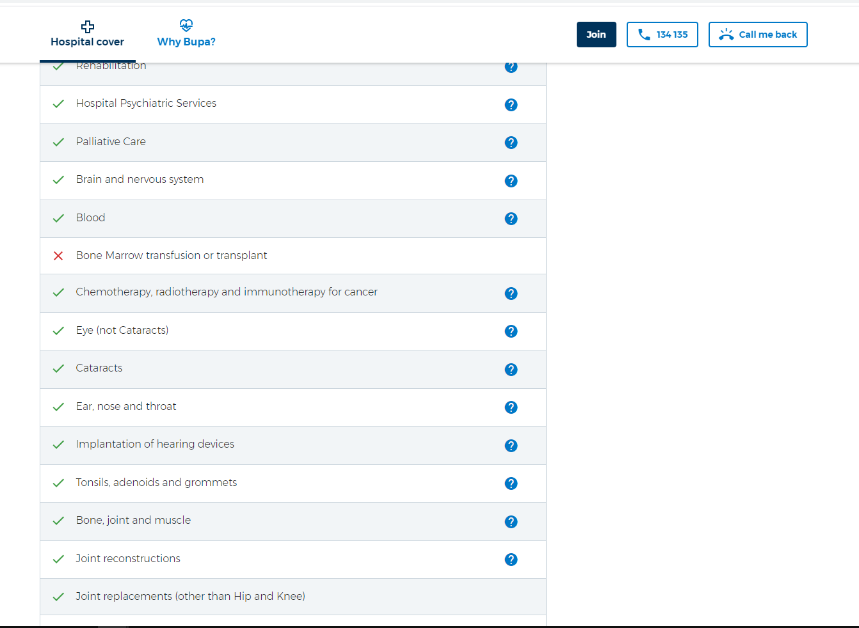
Task: Click the green tick beside Hospital Psychiatric Services
Action: coord(58,104)
